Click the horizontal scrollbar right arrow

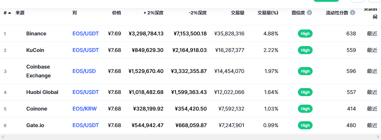pyautogui.click(x=378, y=137)
